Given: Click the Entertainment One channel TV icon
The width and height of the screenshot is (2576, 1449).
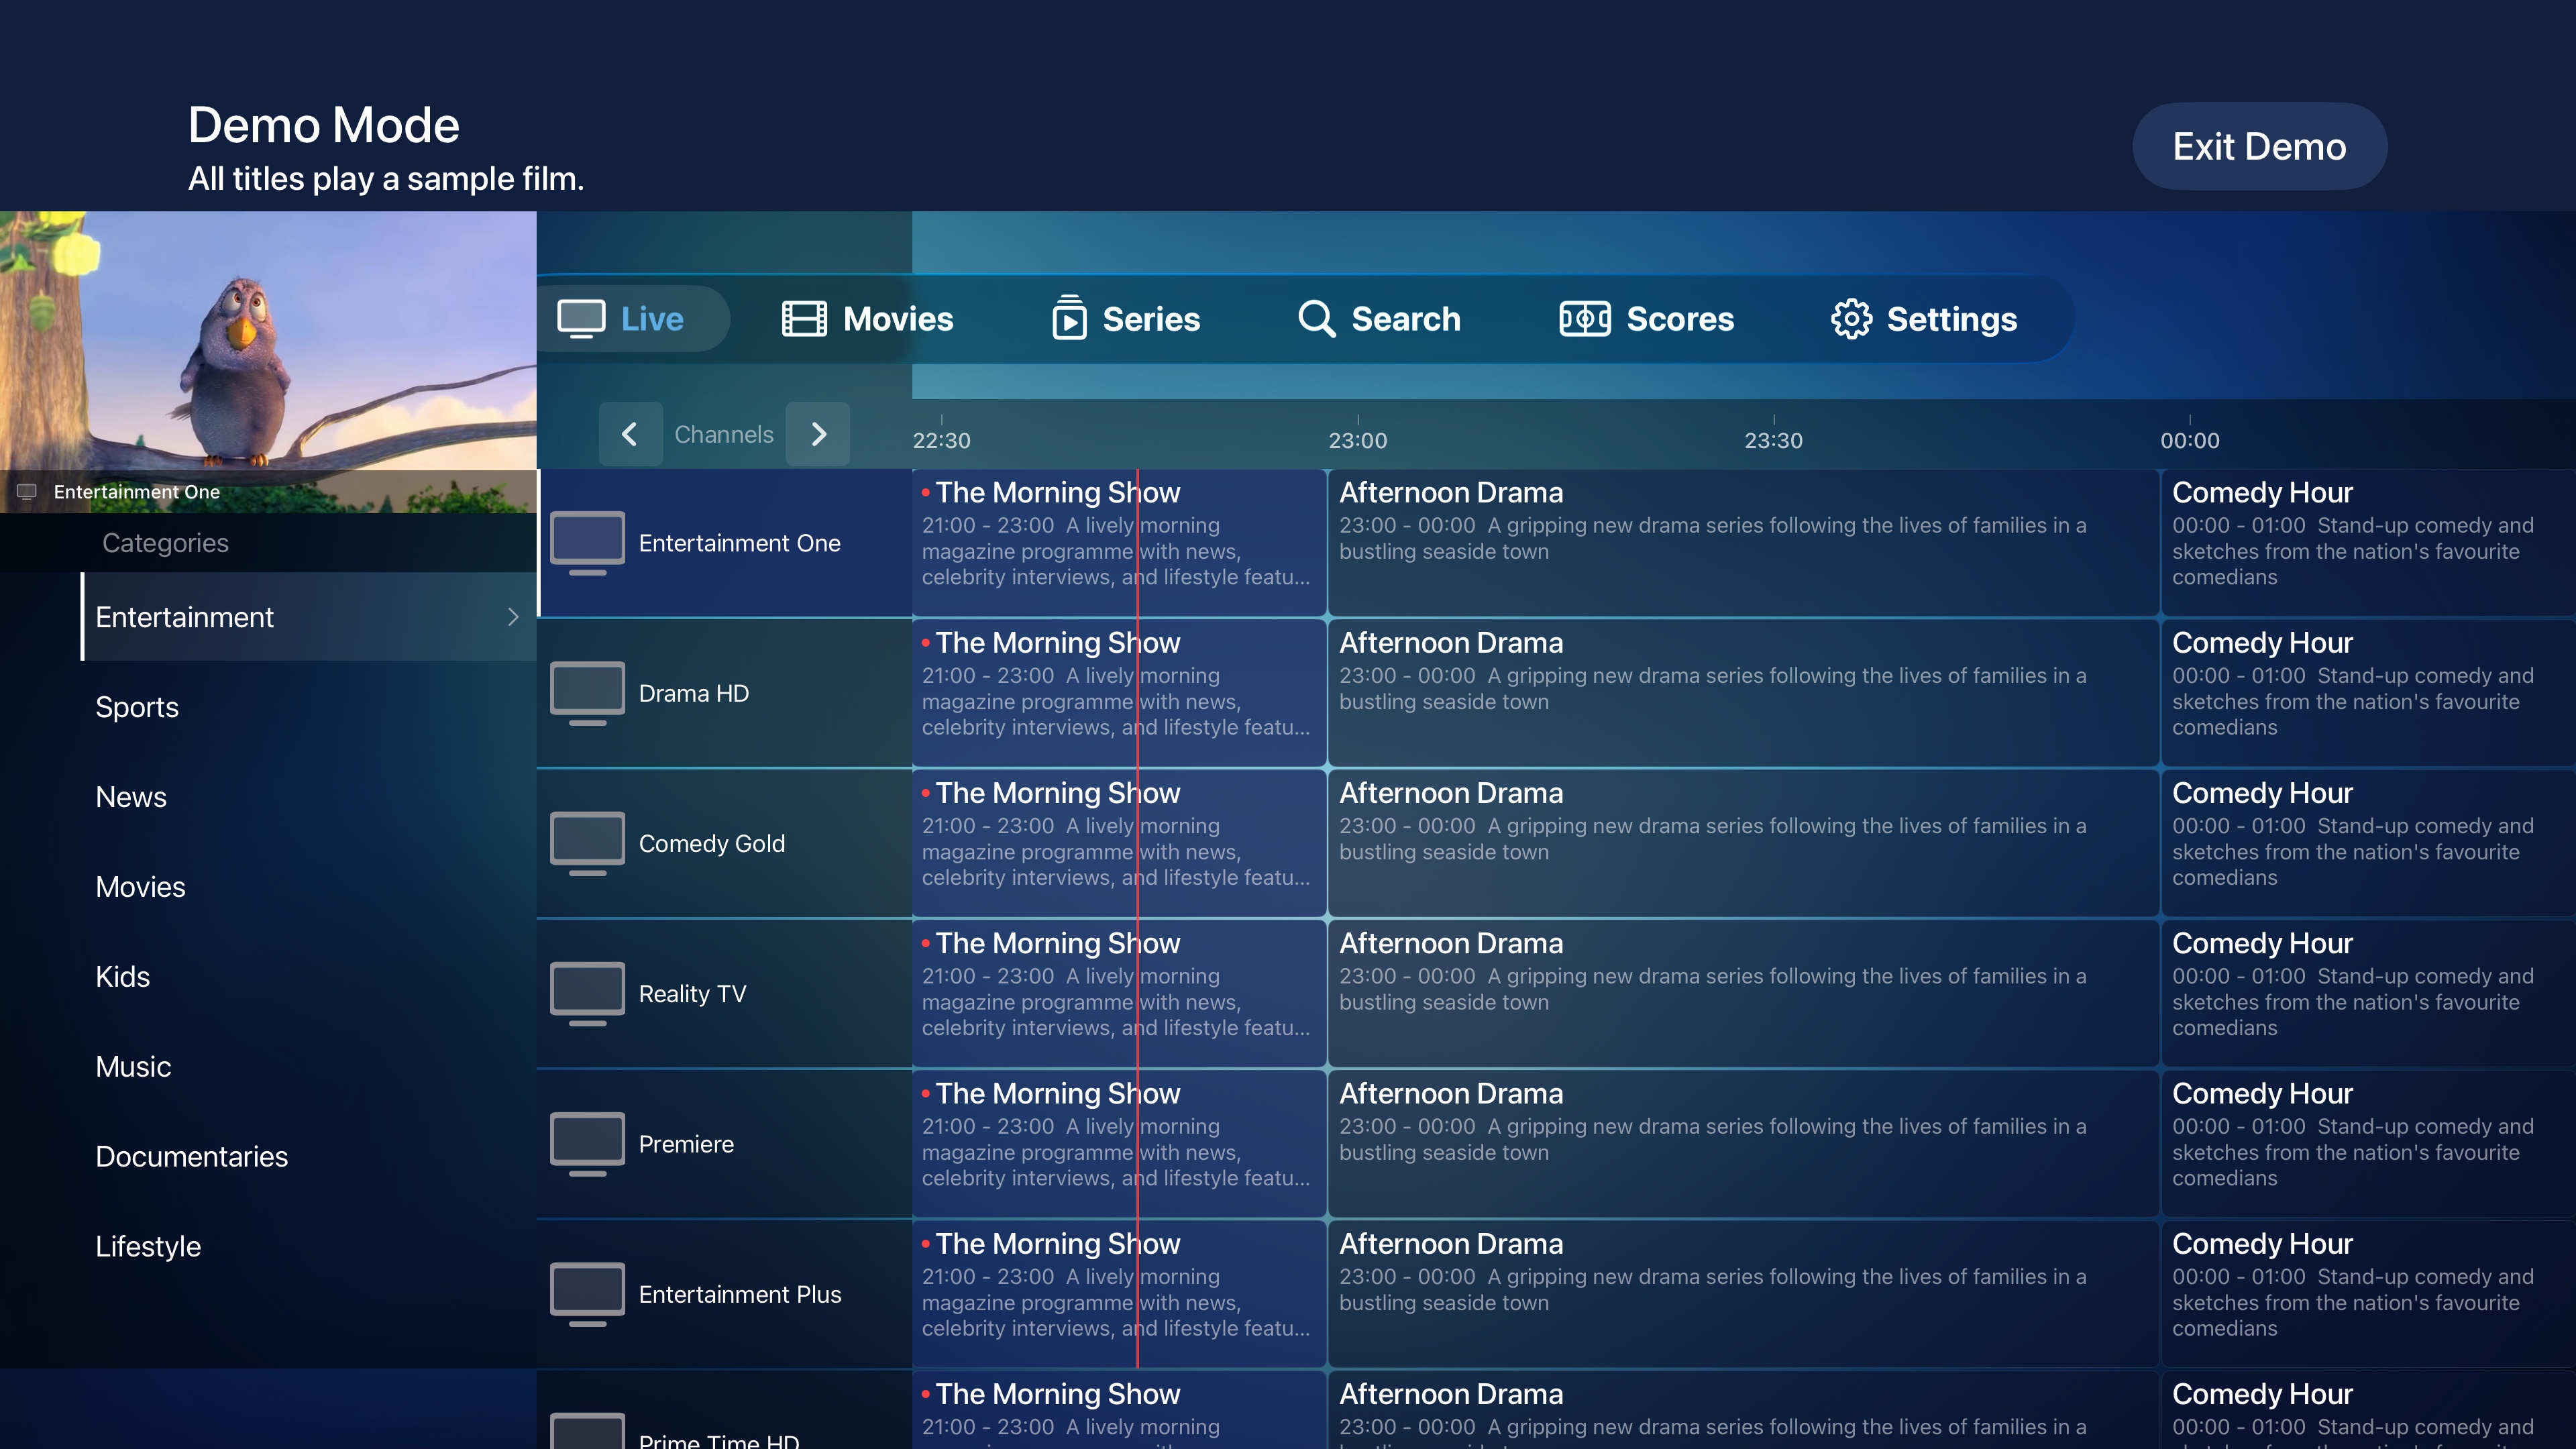Looking at the screenshot, I should (x=588, y=543).
